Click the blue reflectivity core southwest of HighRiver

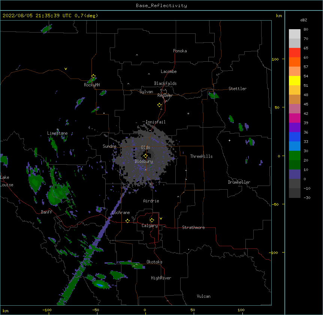point(100,285)
